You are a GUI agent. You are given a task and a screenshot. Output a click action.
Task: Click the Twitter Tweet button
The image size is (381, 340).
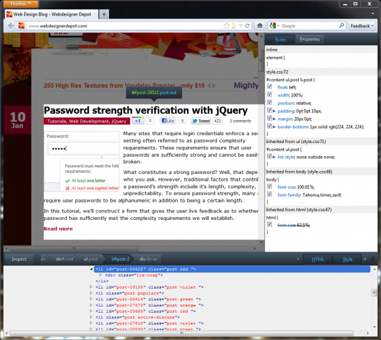(x=201, y=121)
